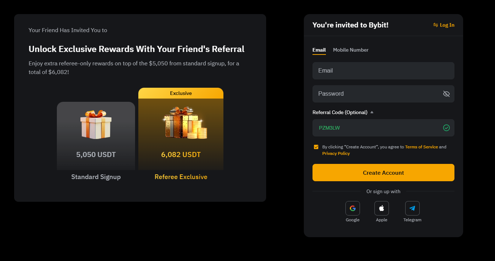The width and height of the screenshot is (495, 261).
Task: Collapse the Referral Code section arrow
Action: point(372,112)
